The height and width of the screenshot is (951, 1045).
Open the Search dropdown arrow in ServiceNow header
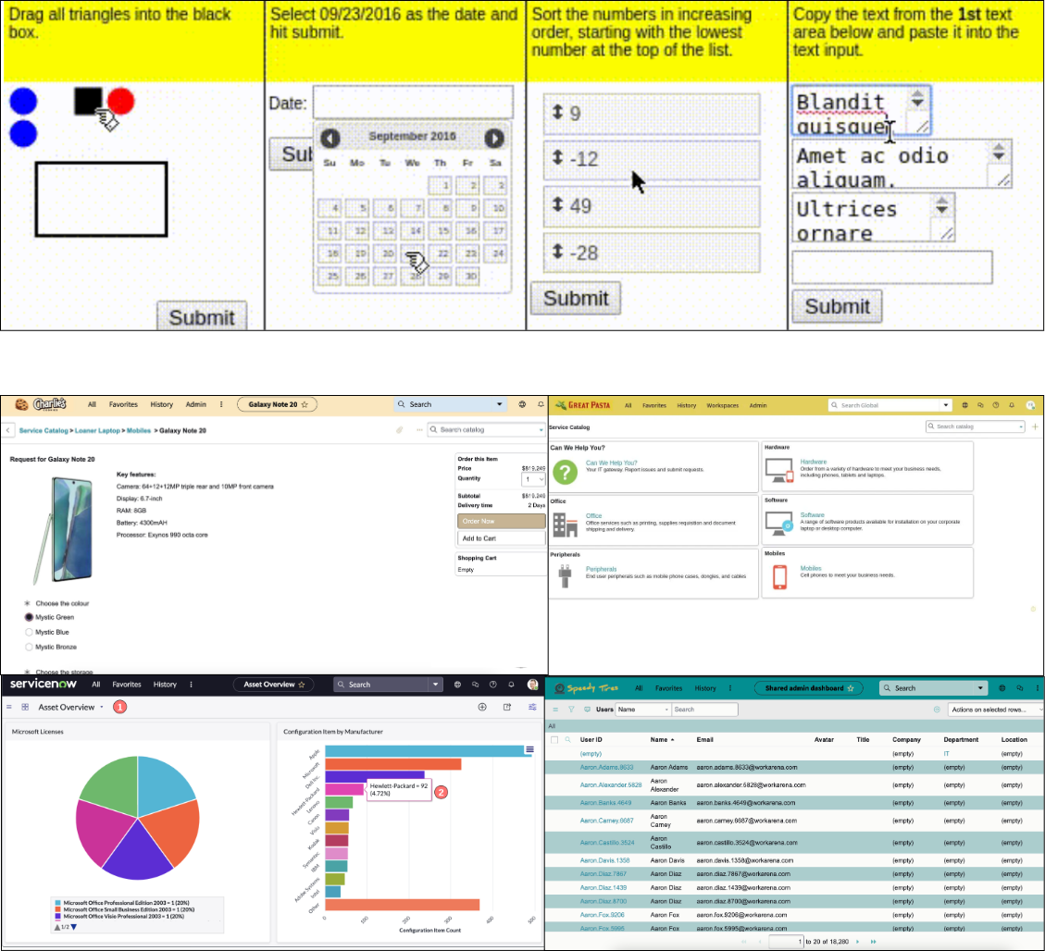click(x=435, y=685)
